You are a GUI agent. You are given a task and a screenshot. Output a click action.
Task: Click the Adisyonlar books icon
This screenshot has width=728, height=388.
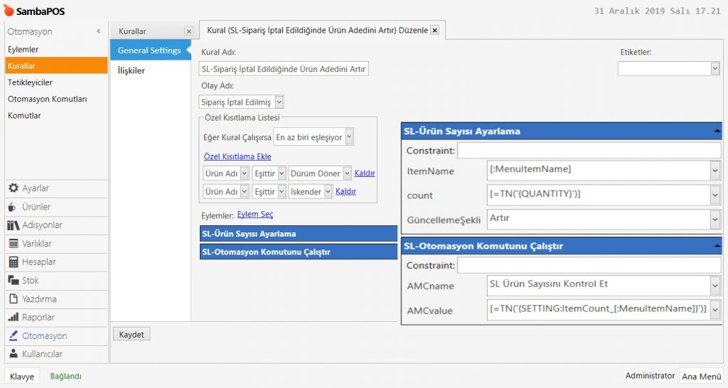[x=14, y=225]
